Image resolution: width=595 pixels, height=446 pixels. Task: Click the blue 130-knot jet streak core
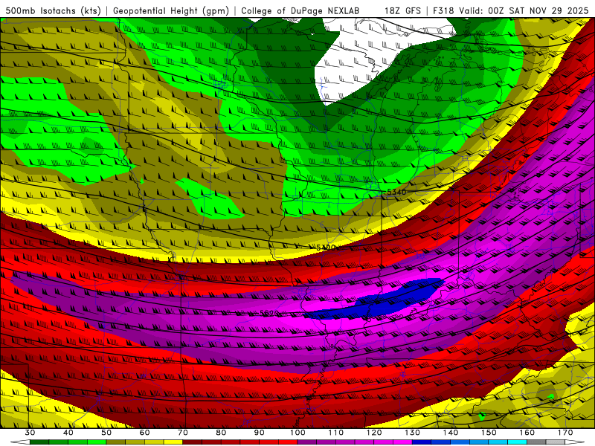click(379, 302)
